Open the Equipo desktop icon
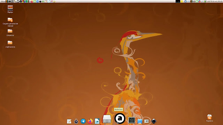 point(10,9)
